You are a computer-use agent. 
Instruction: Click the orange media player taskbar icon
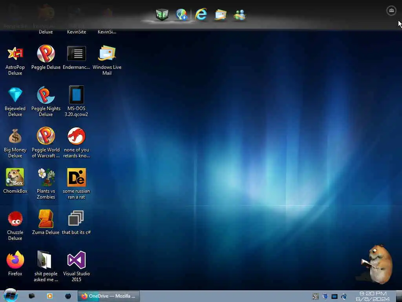pos(50,296)
